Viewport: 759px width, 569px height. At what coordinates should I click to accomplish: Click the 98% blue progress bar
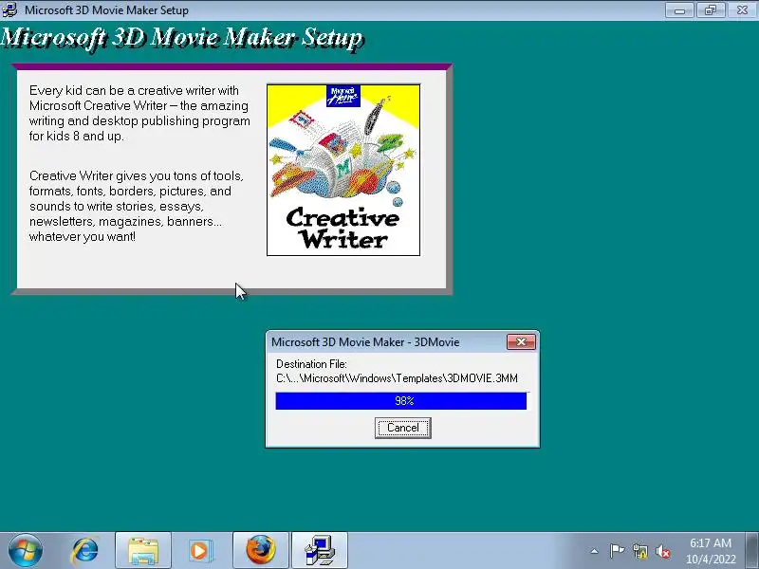pos(402,400)
